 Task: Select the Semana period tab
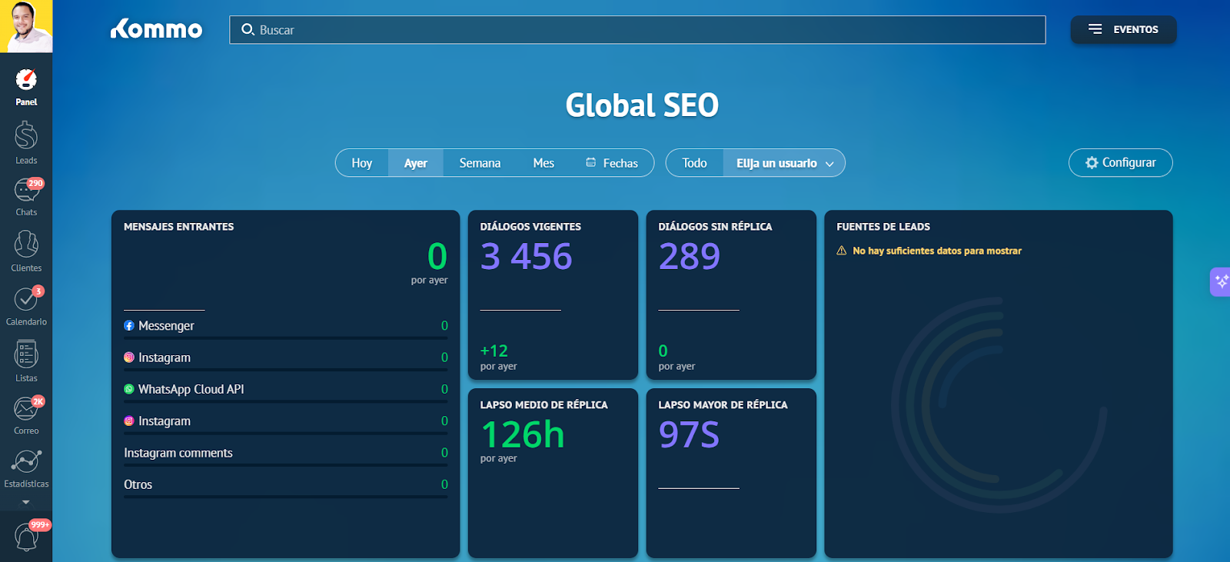[x=480, y=163]
